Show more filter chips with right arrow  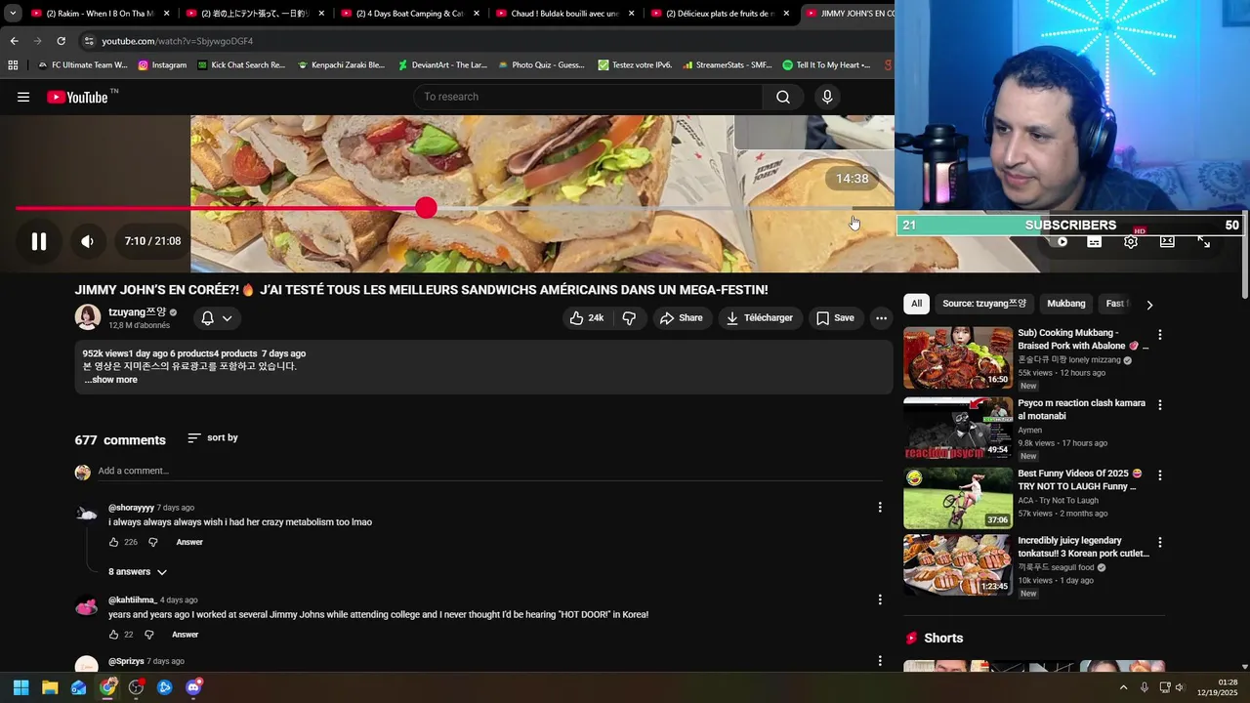(x=1149, y=305)
